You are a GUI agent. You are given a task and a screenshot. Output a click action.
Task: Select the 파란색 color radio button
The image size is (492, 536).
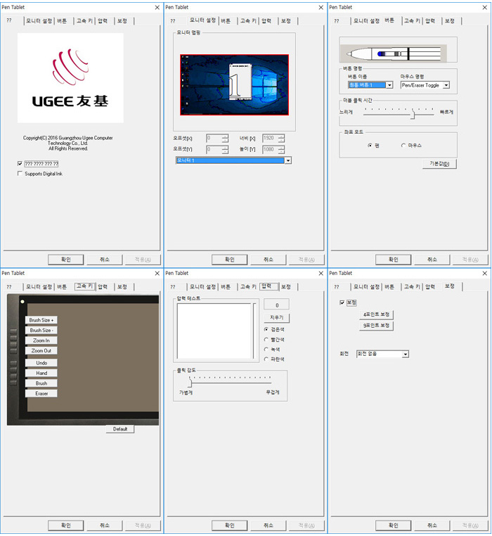point(266,359)
